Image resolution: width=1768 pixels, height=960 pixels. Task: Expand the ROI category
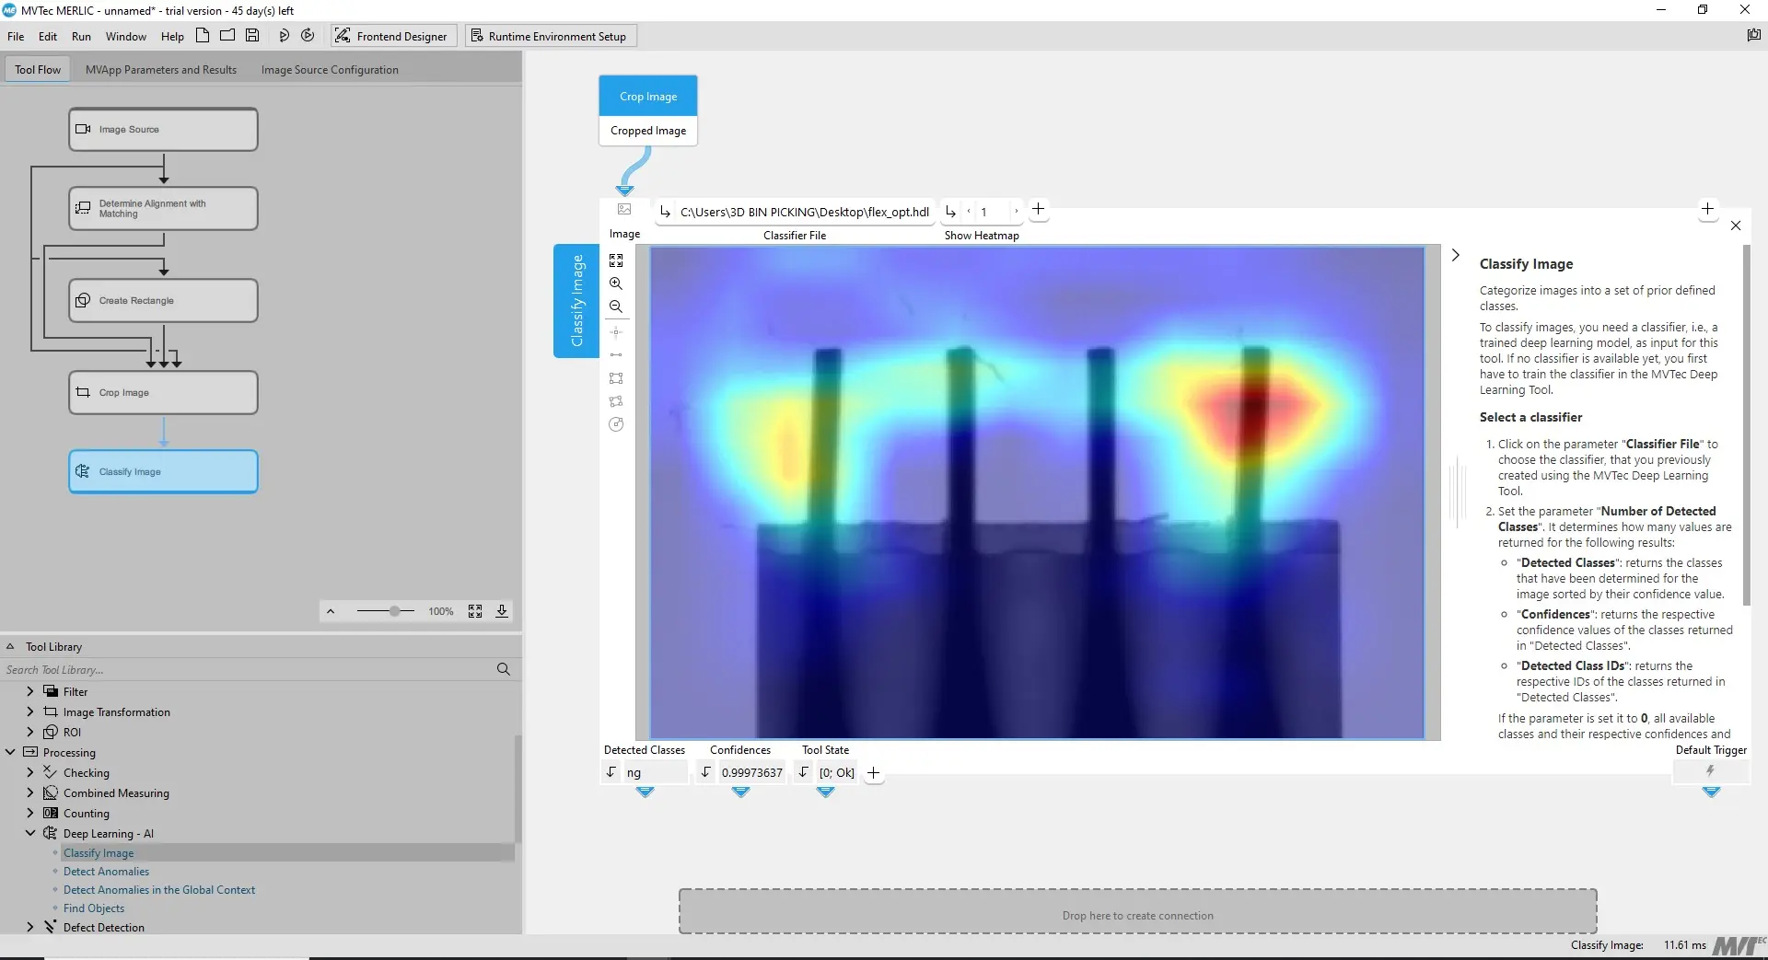30,732
